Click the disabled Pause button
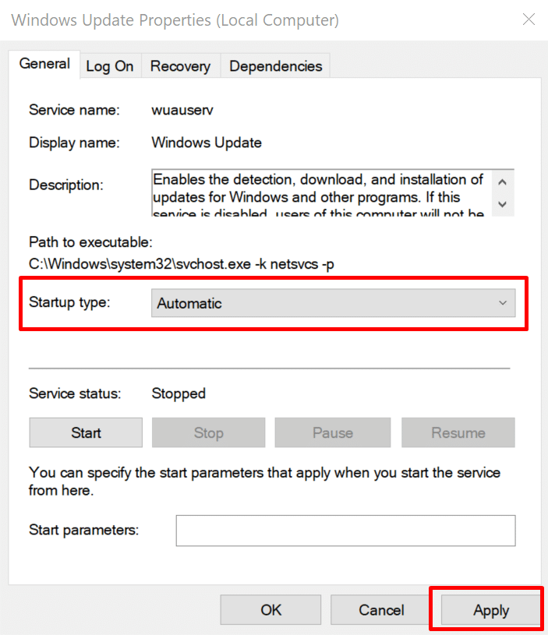Image resolution: width=548 pixels, height=635 pixels. point(333,433)
